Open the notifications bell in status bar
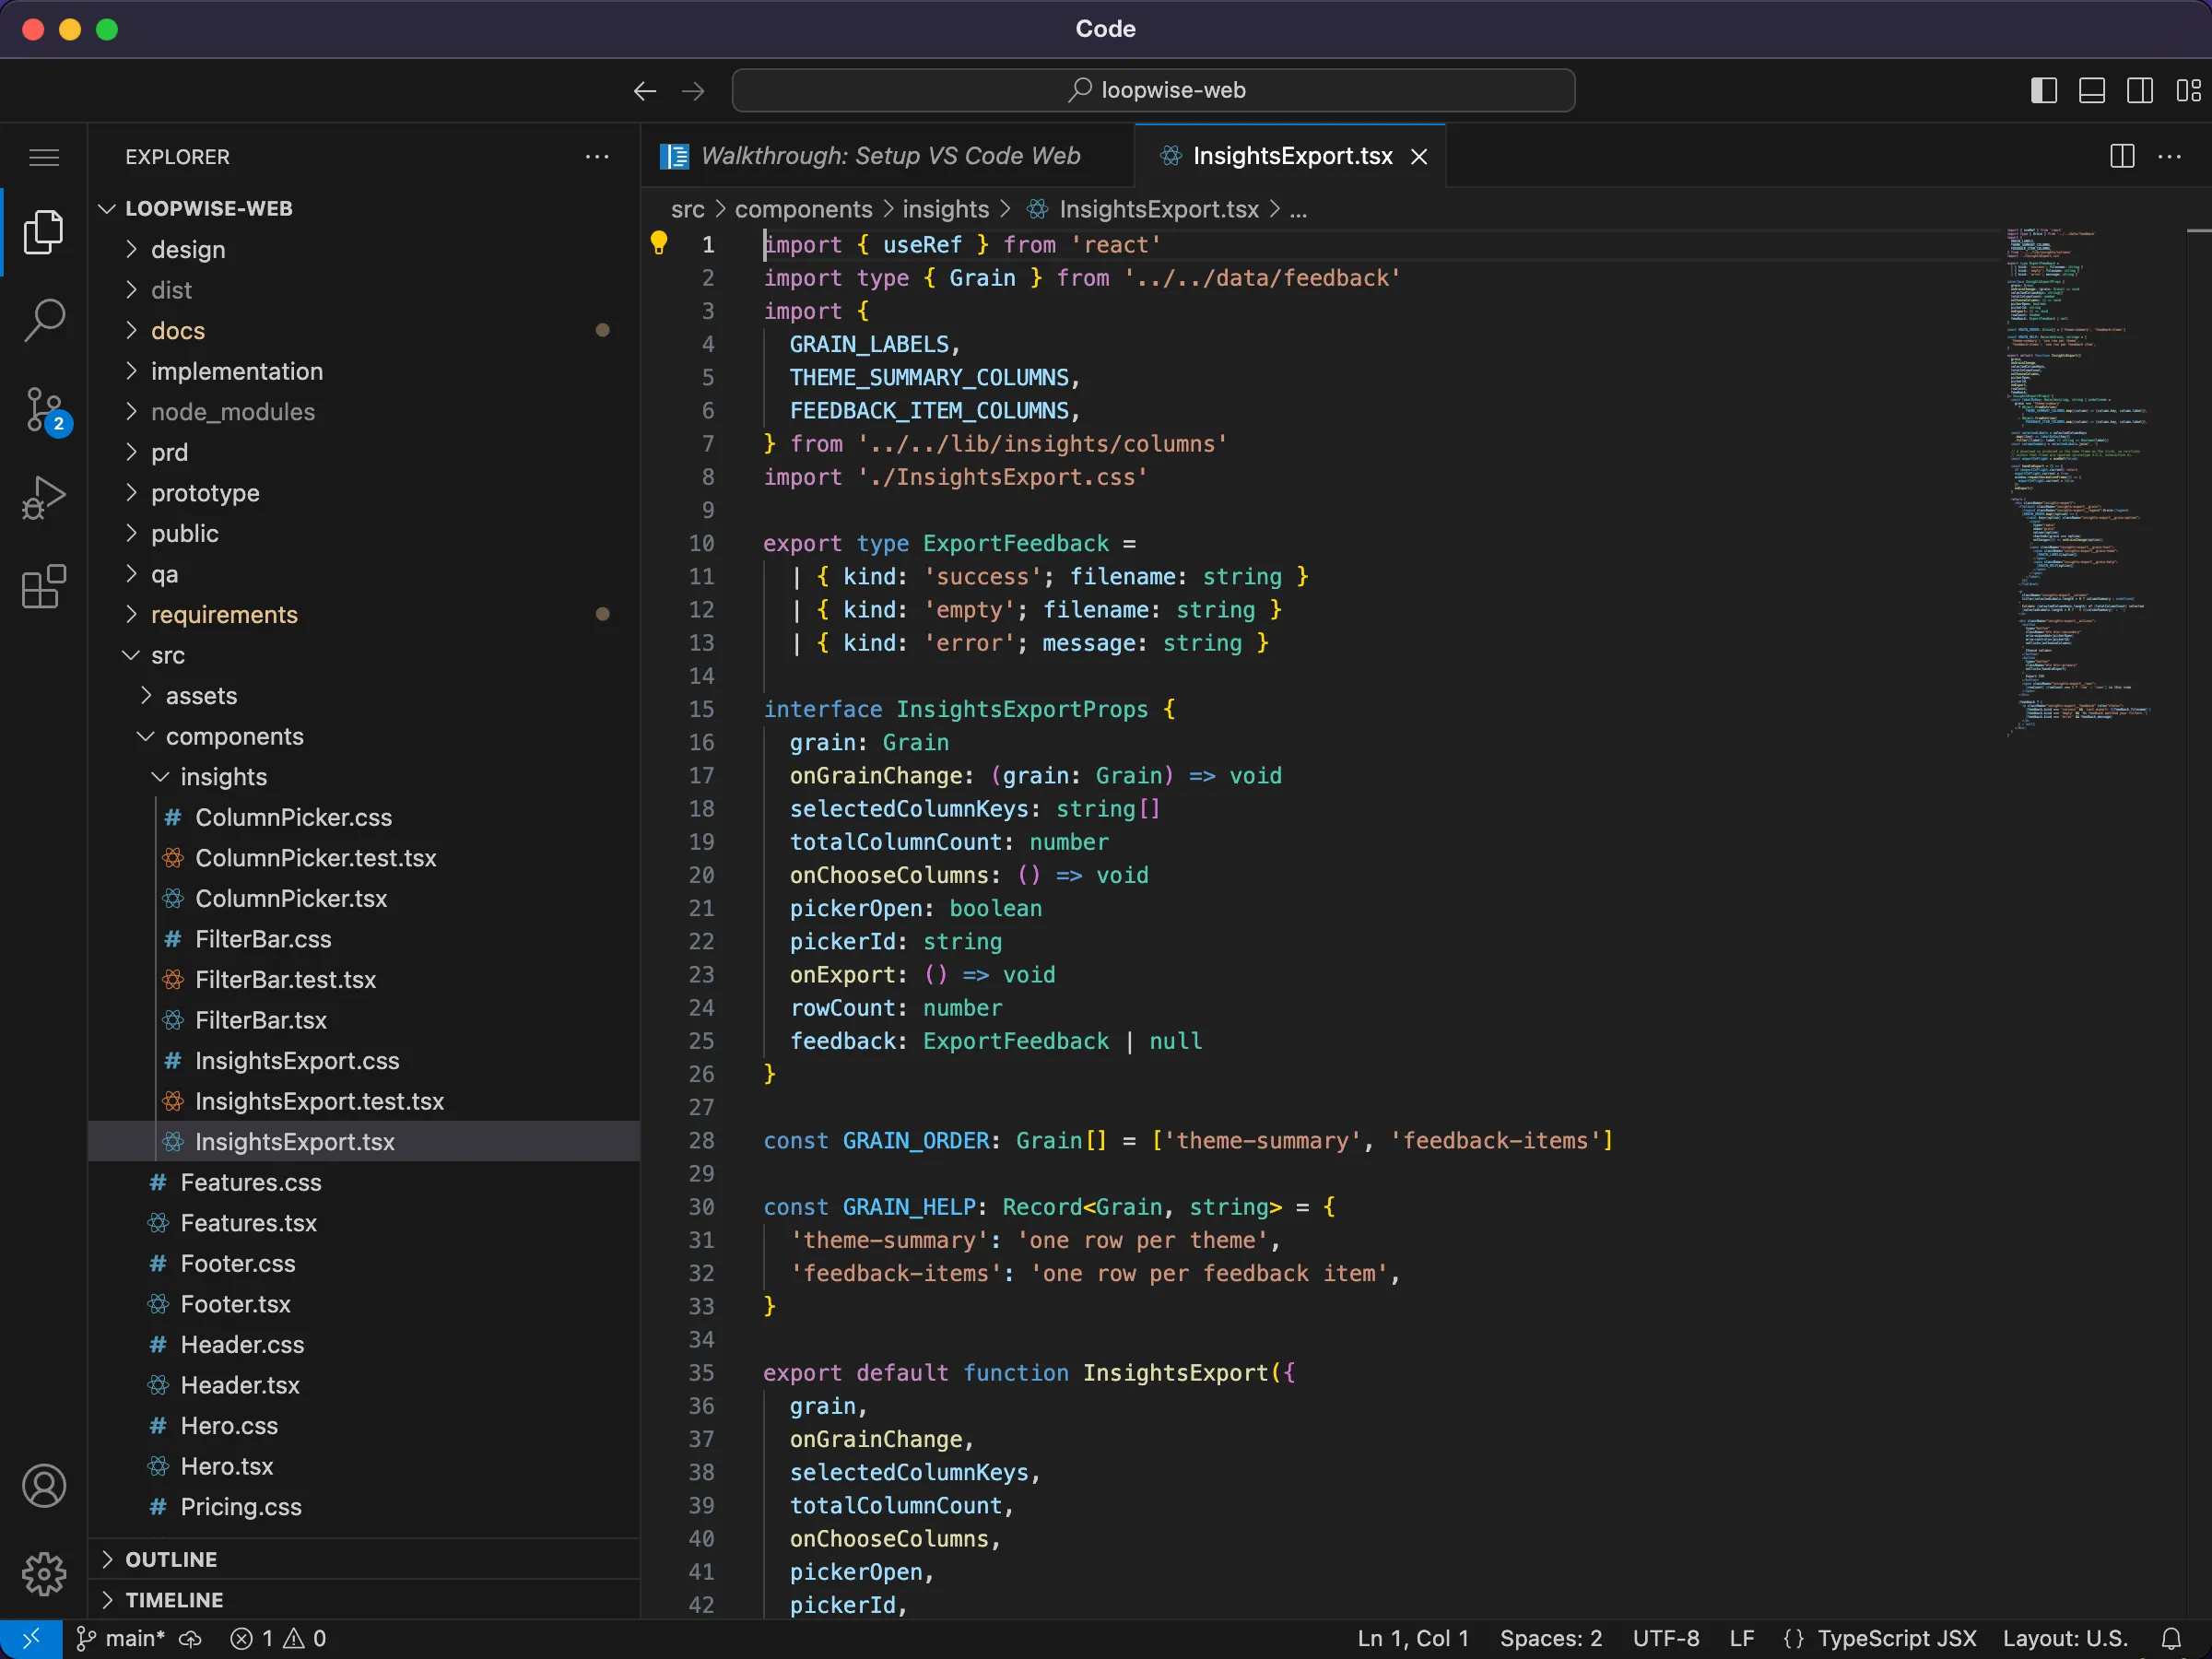This screenshot has width=2212, height=1659. (2171, 1638)
